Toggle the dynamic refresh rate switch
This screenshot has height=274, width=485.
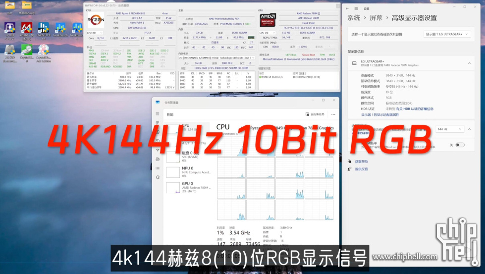pos(460,145)
